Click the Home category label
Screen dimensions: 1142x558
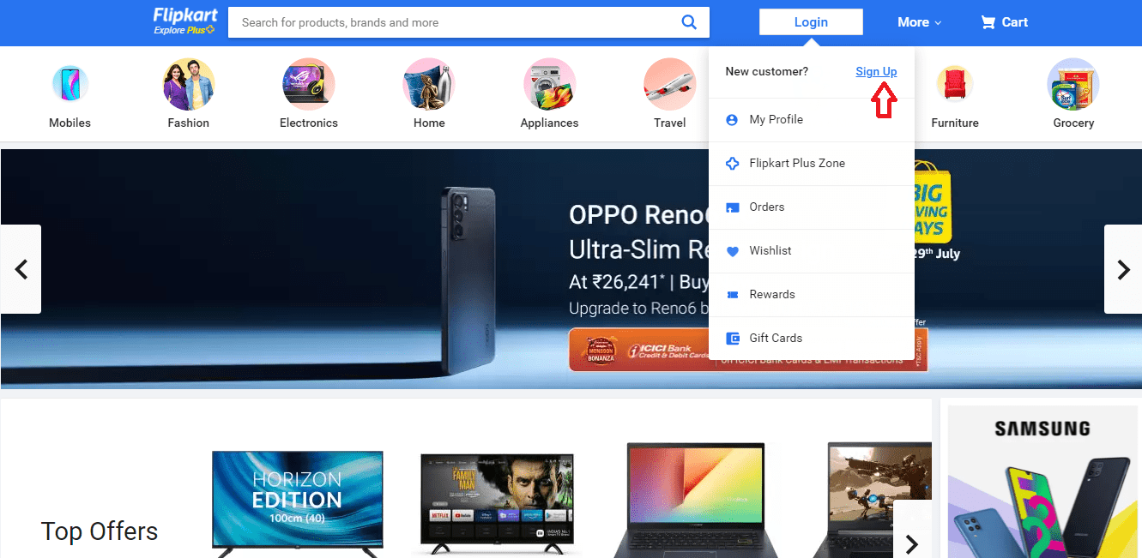pos(429,123)
